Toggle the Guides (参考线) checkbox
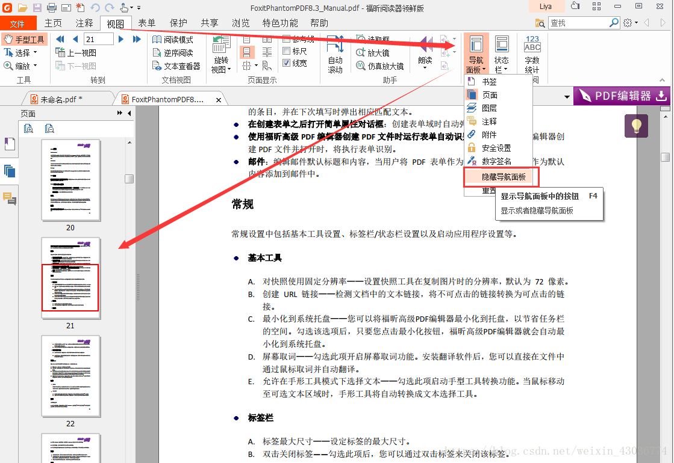Image resolution: width=674 pixels, height=463 pixels. pyautogui.click(x=287, y=39)
